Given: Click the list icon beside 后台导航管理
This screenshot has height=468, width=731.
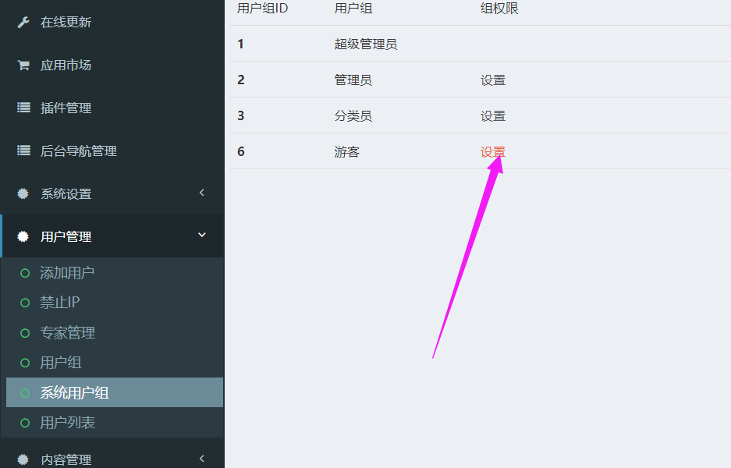Looking at the screenshot, I should point(23,151).
